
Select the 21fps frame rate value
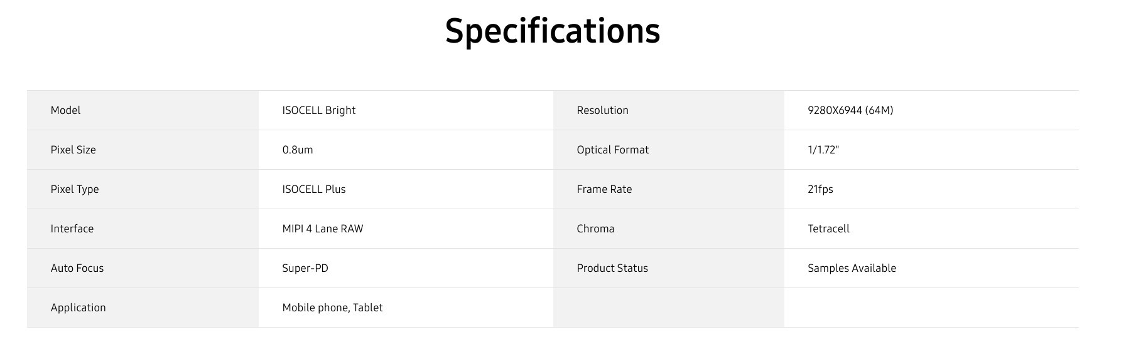pyautogui.click(x=820, y=189)
